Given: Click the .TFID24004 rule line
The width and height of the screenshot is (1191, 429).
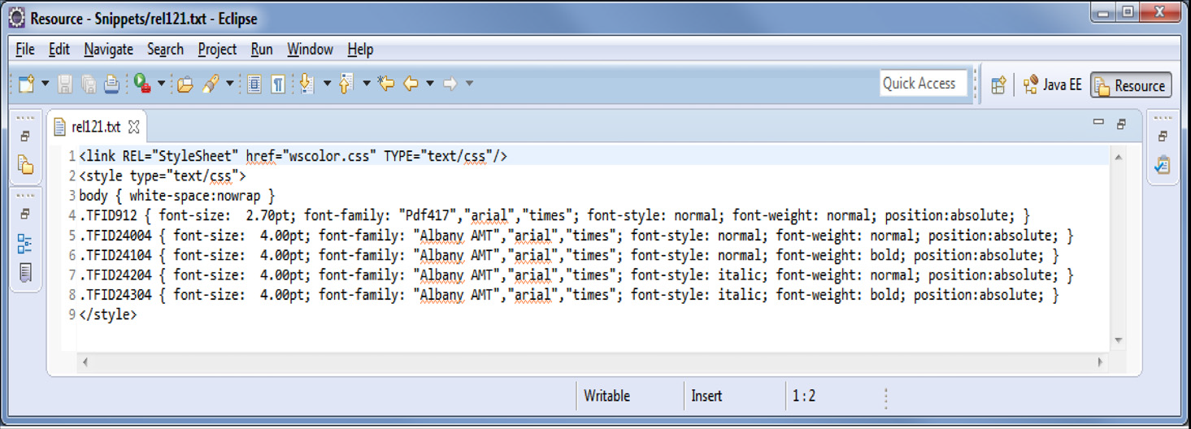Looking at the screenshot, I should tap(576, 236).
